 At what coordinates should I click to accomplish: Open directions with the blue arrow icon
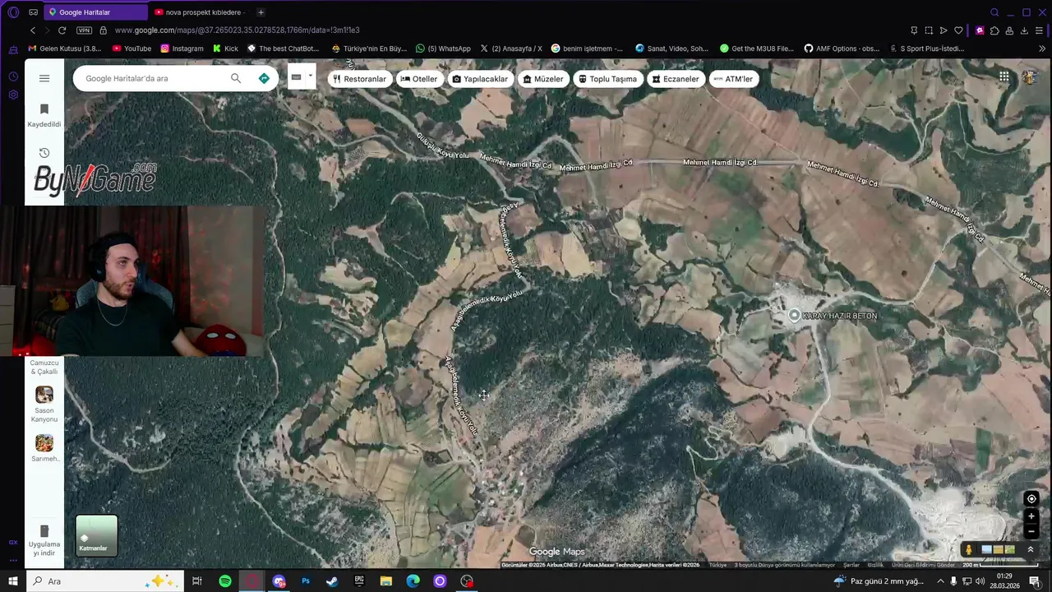[x=264, y=78]
